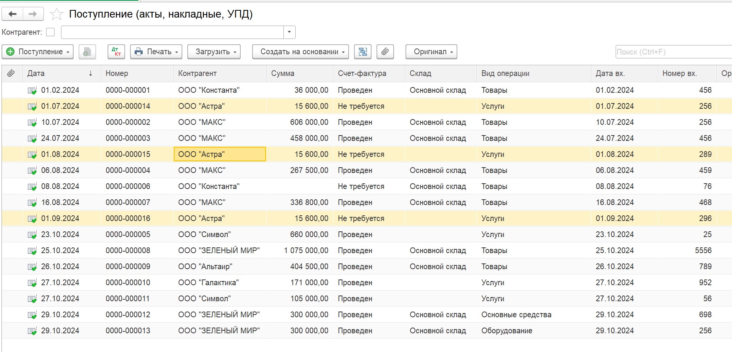Image resolution: width=732 pixels, height=352 pixels.
Task: Click the sum 606 000,00
Action: coord(309,122)
